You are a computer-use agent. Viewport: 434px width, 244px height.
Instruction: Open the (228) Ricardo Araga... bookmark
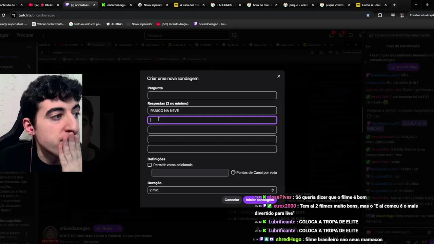pos(173,24)
